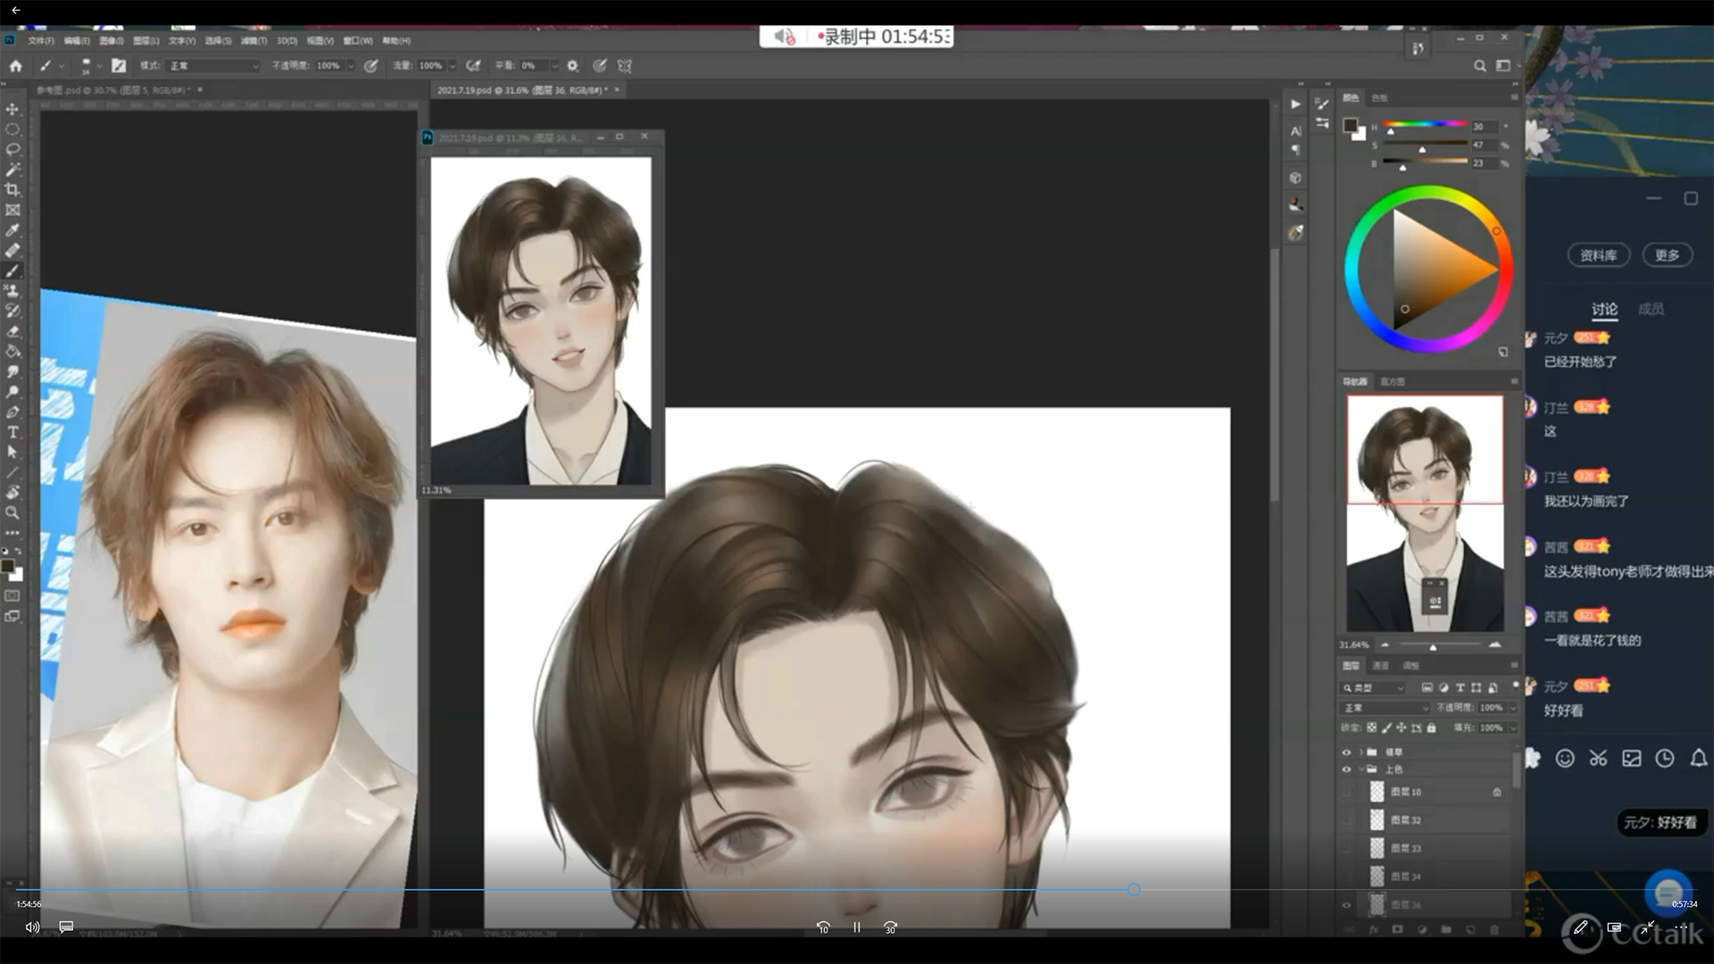The width and height of the screenshot is (1714, 964).
Task: Open the 图层(L) menu
Action: tap(146, 41)
